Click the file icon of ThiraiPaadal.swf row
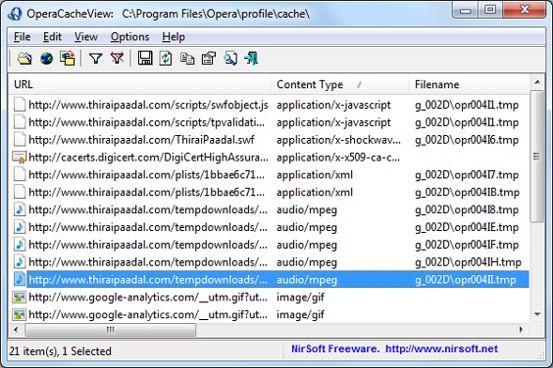The width and height of the screenshot is (553, 368). (x=20, y=139)
